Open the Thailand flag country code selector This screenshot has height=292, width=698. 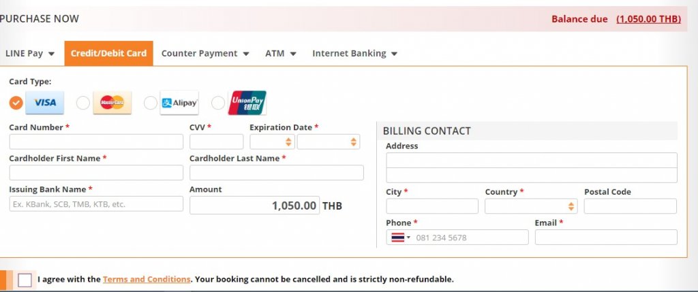401,238
